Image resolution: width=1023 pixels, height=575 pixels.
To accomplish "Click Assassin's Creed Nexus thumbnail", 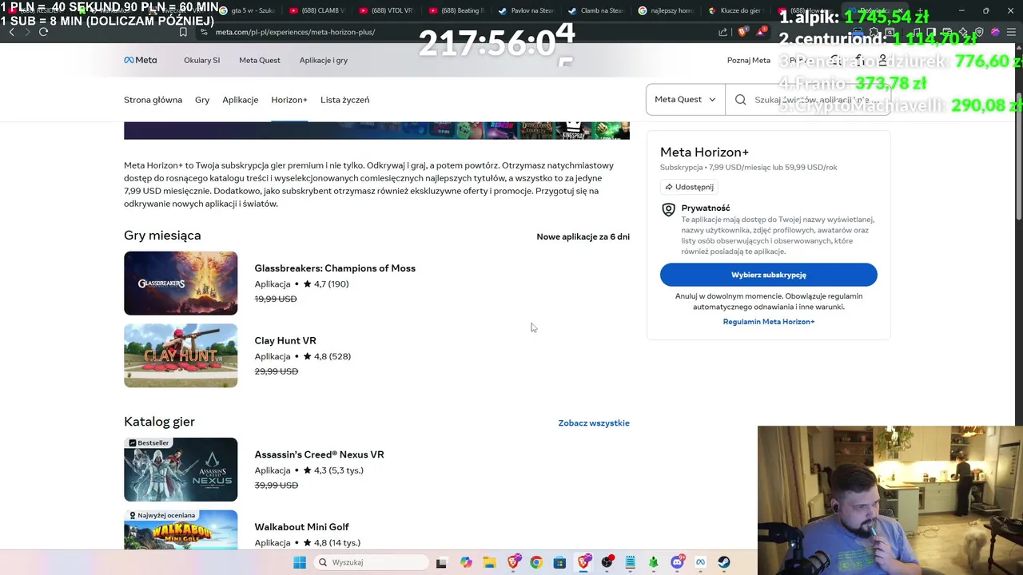I will (x=181, y=470).
